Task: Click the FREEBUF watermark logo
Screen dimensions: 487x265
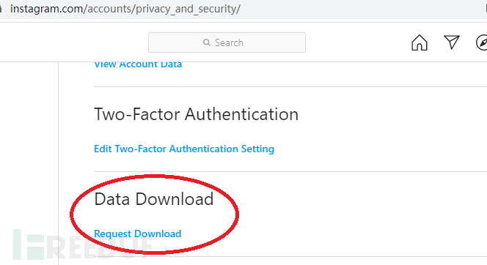Action: point(82,245)
